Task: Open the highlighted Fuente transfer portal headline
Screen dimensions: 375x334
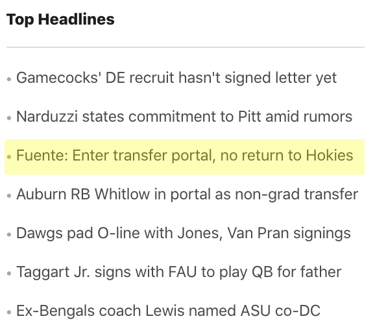Action: [x=185, y=155]
